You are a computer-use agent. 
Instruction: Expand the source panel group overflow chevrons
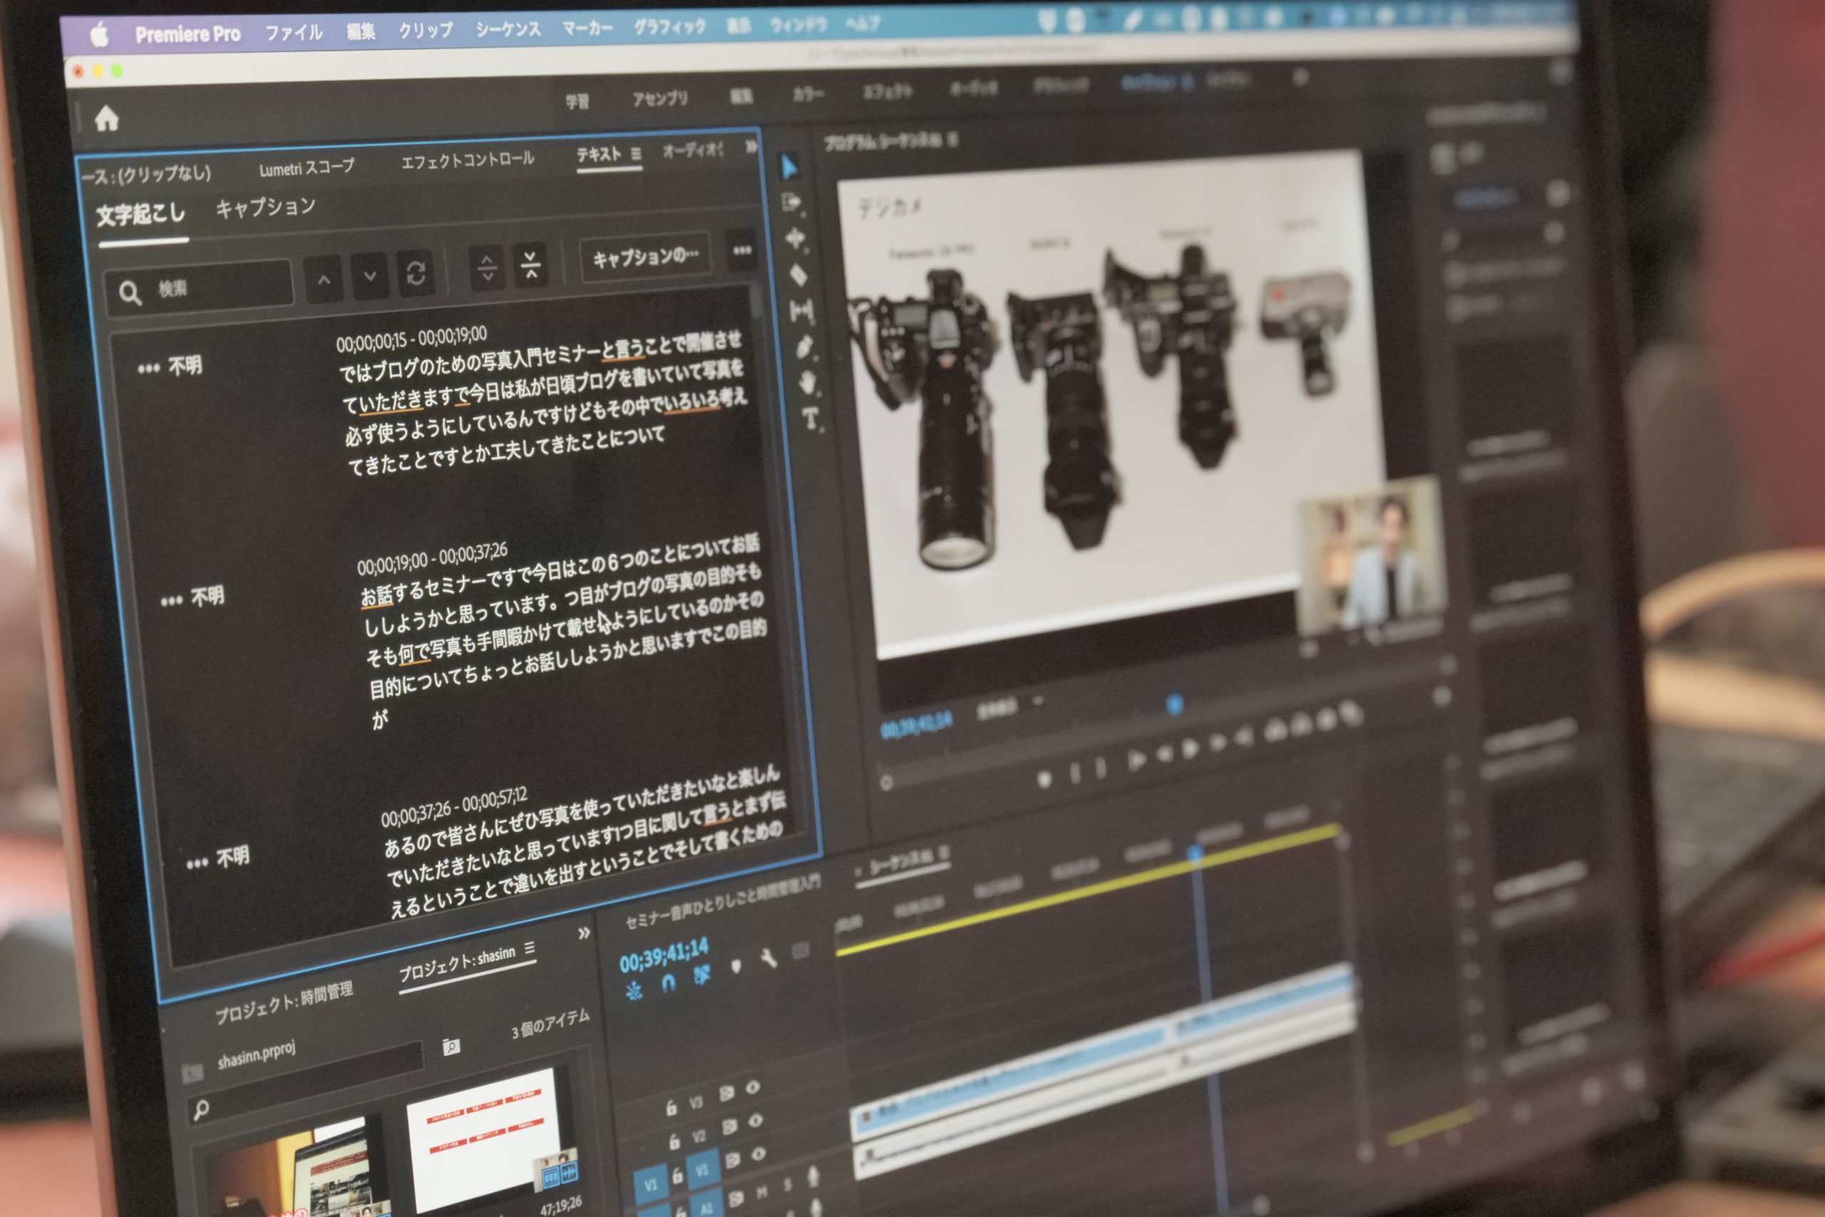click(751, 147)
